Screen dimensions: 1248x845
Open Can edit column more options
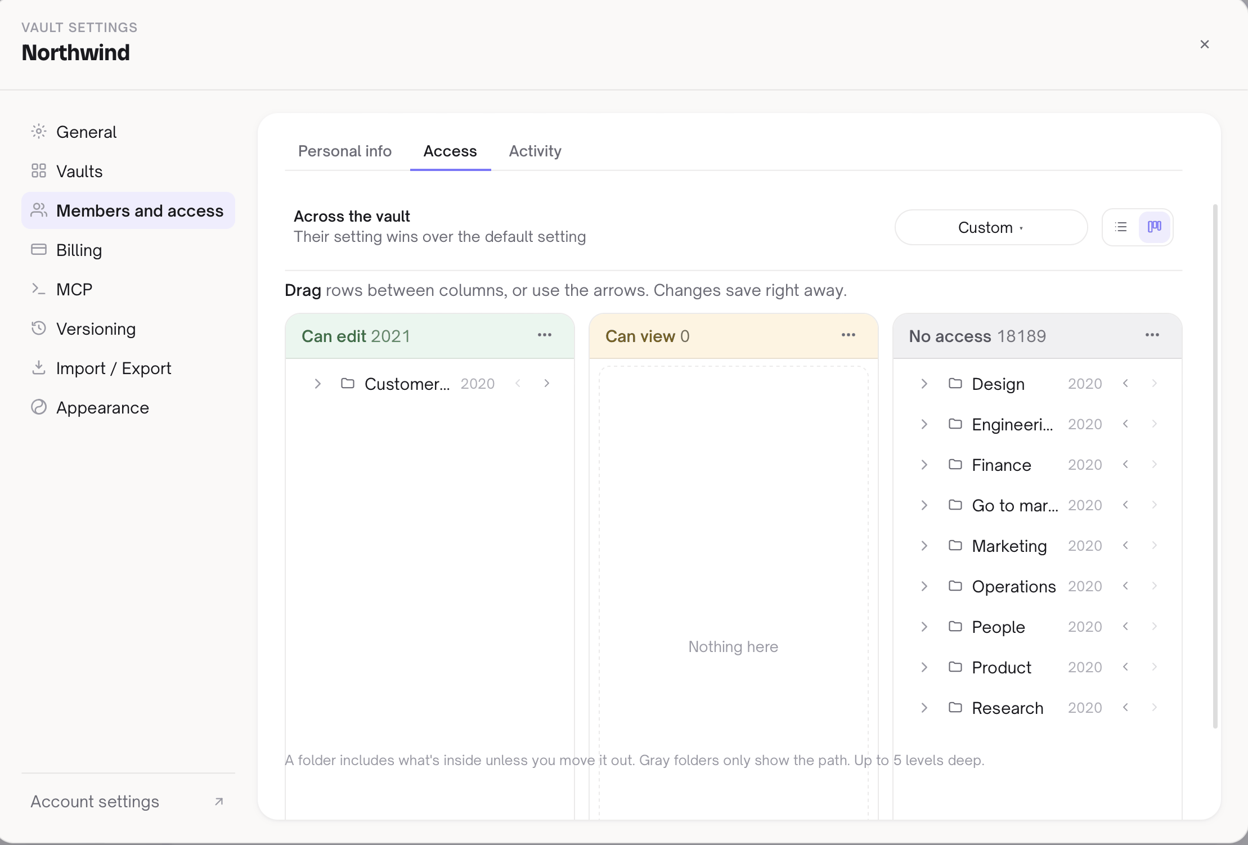[544, 335]
